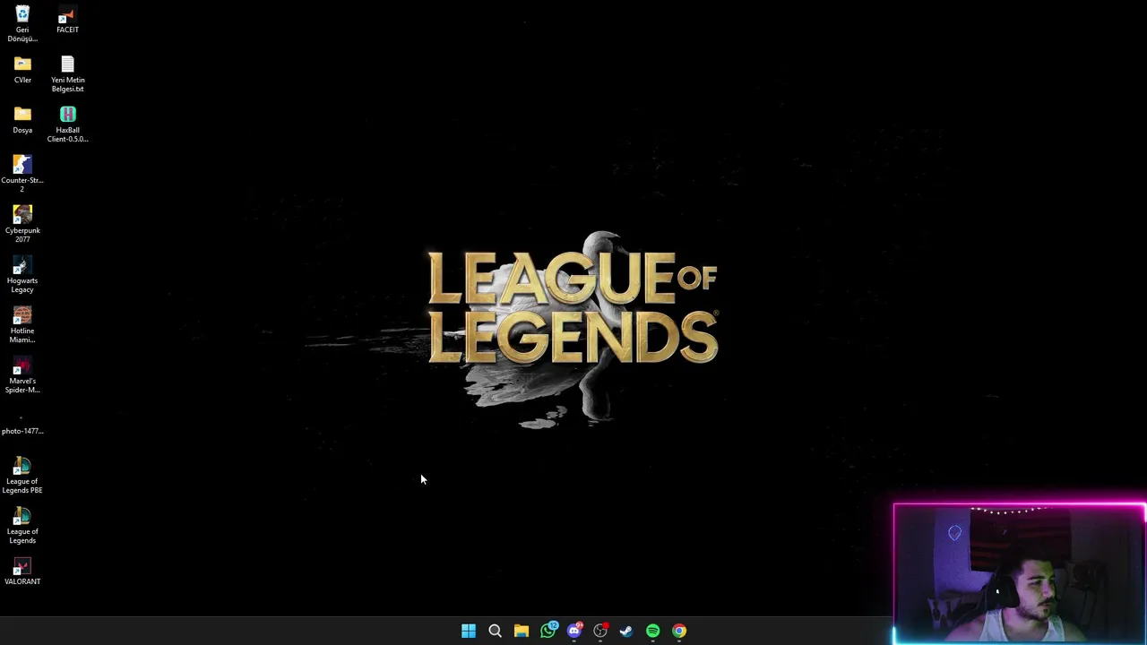Open Steam from the taskbar
The image size is (1147, 645).
626,631
